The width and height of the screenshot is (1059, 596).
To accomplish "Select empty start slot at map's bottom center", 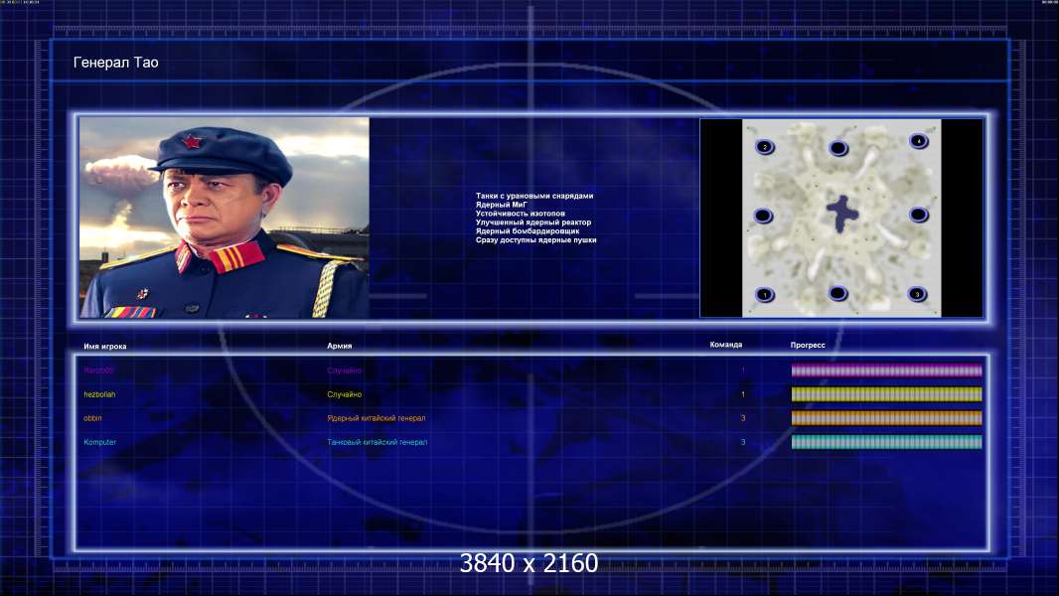I will point(838,293).
